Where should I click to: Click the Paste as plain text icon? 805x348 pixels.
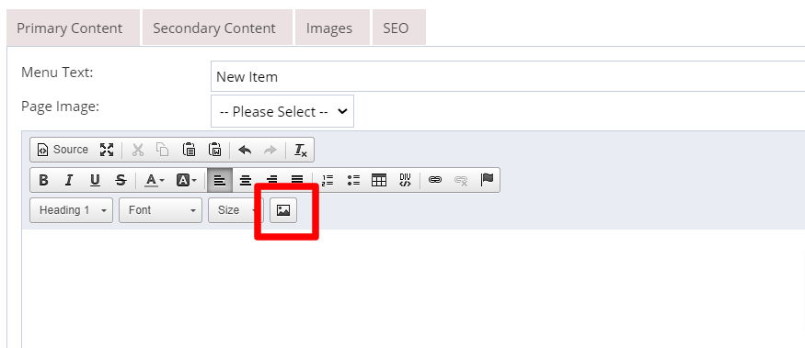(189, 150)
